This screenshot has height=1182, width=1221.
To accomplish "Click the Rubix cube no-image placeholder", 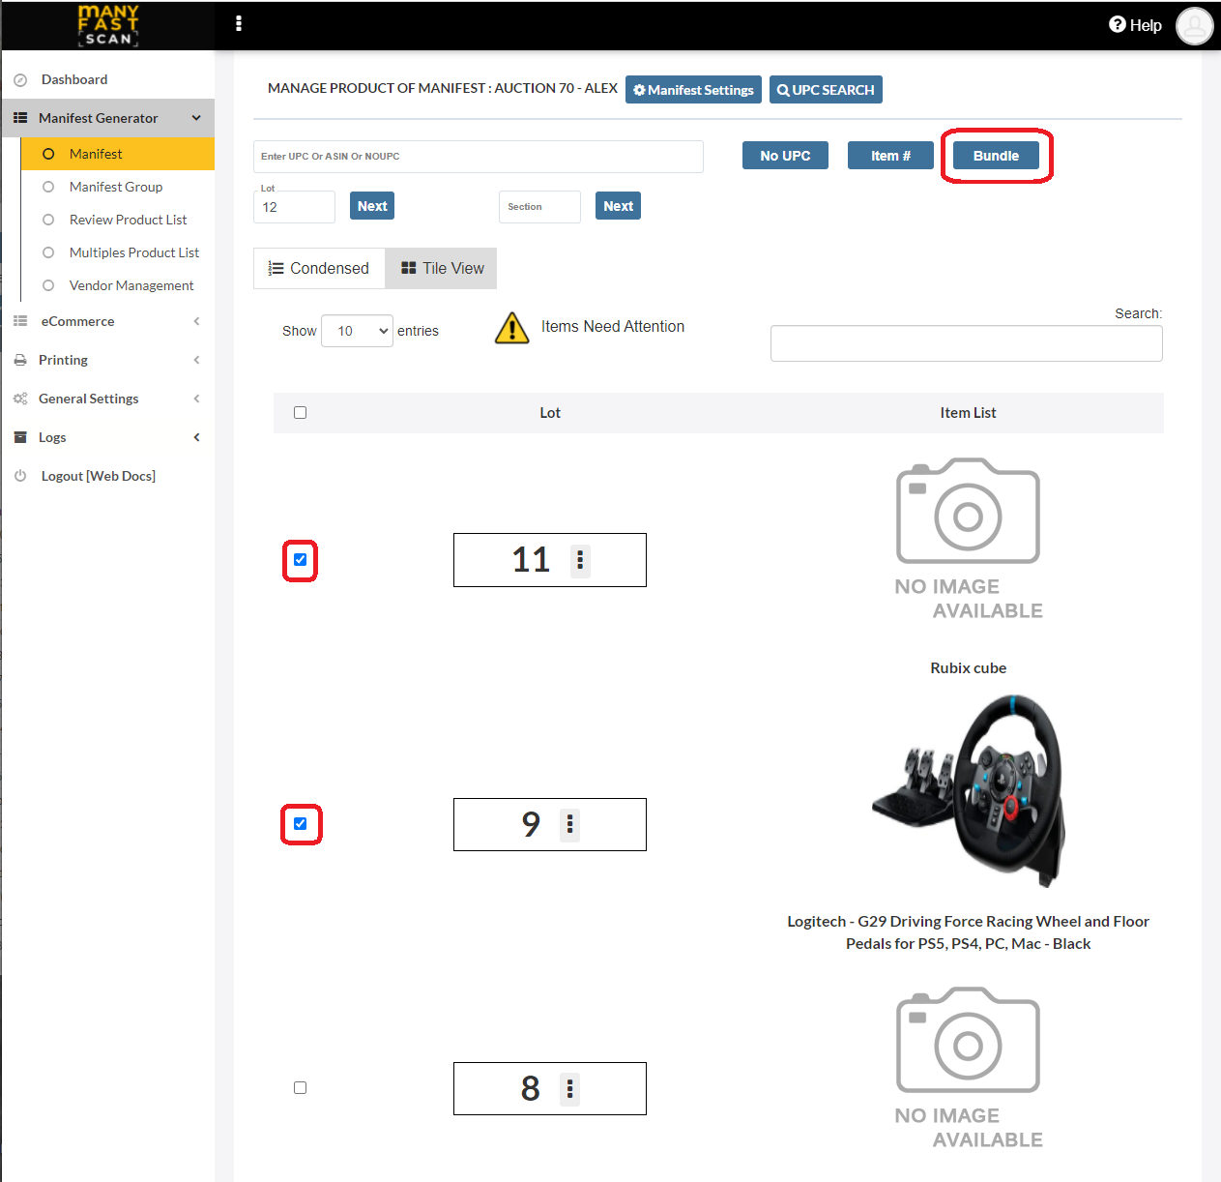I will [x=969, y=539].
